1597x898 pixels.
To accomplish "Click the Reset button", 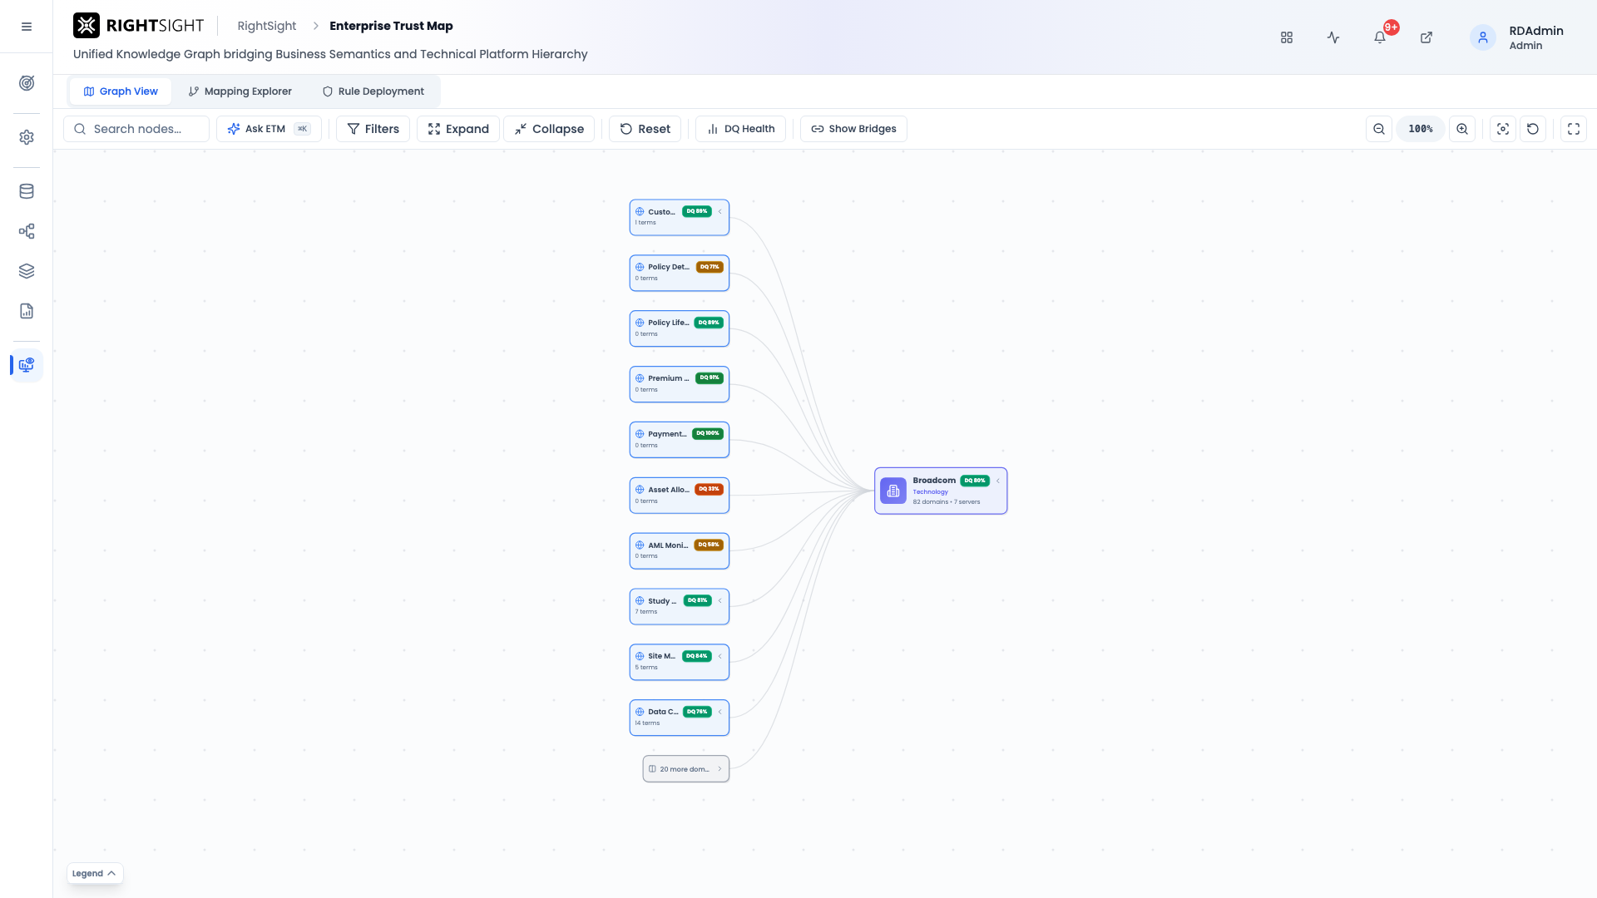I will pos(645,129).
